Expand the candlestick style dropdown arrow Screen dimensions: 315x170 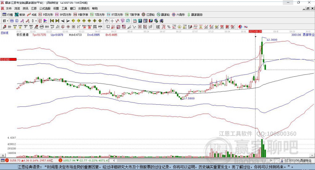coord(36,21)
